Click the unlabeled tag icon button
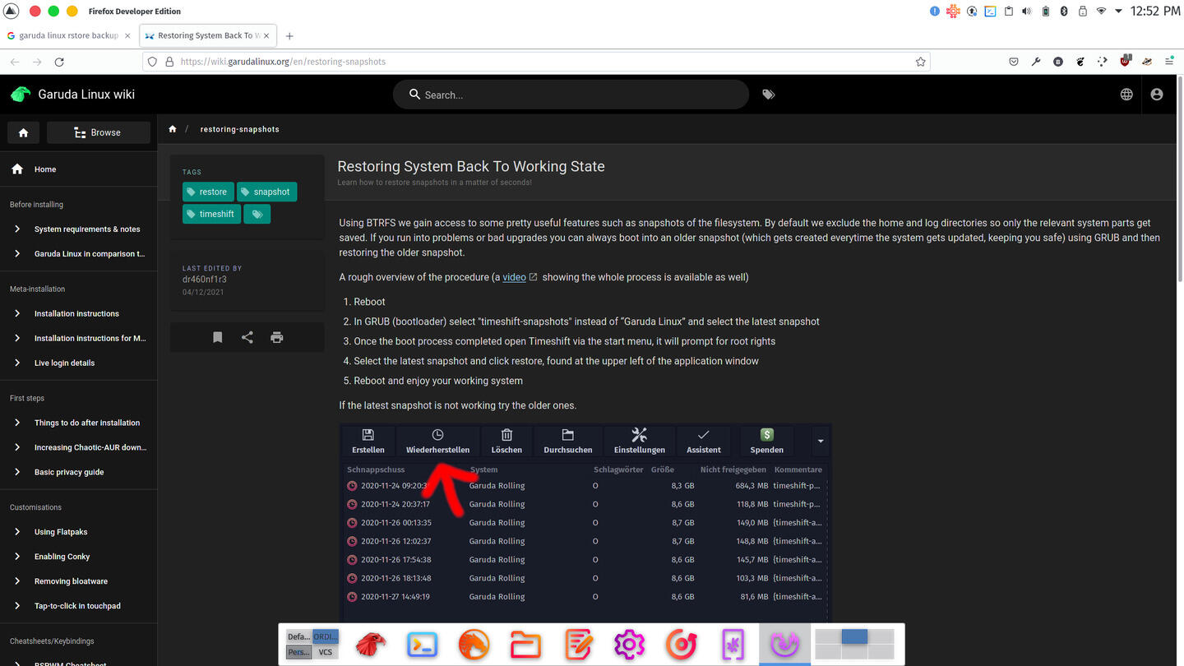The image size is (1184, 666). pos(257,214)
